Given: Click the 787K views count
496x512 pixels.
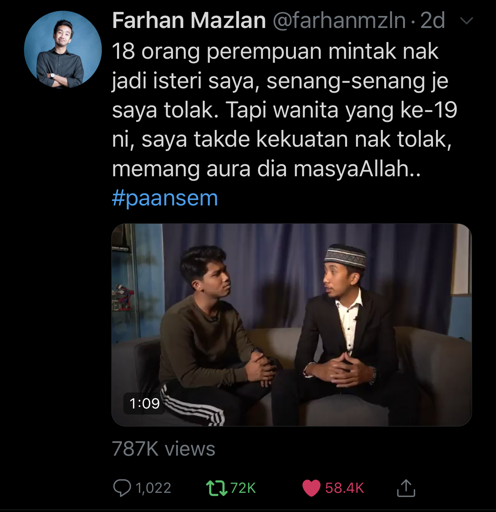Looking at the screenshot, I should (163, 449).
